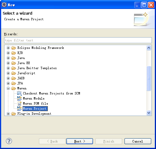Screen dimensions: 156x149
Task: Click the Maven Module wizard icon
Action: [19, 99]
